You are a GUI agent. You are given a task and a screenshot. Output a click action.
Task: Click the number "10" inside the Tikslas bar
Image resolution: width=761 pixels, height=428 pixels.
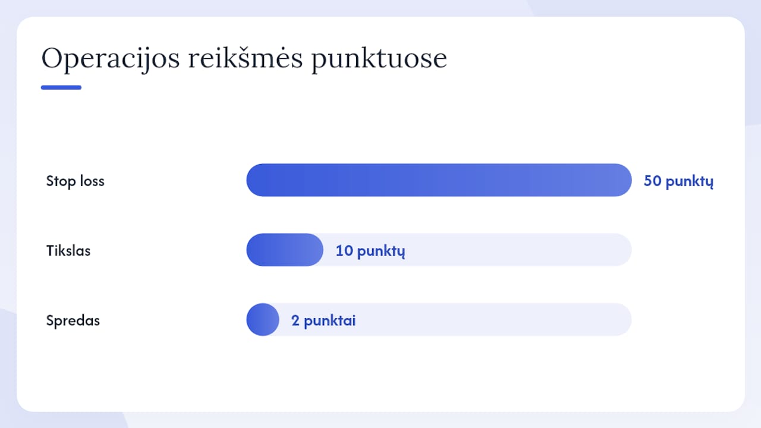pos(344,250)
